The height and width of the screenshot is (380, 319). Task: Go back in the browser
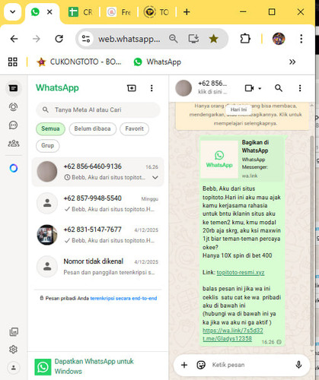point(14,39)
